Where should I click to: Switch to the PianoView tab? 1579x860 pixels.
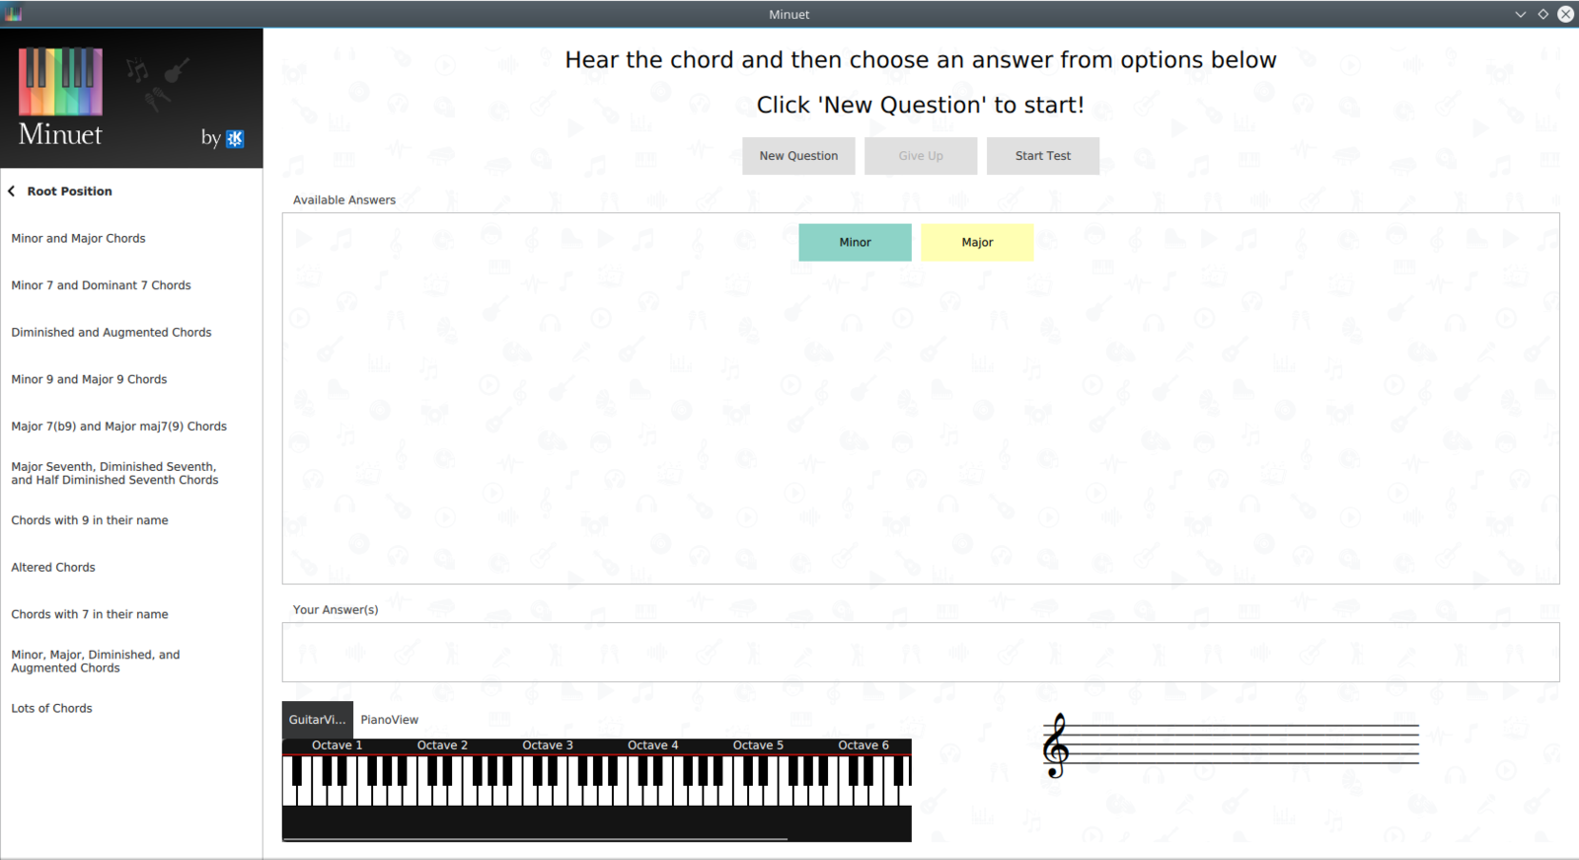tap(389, 720)
